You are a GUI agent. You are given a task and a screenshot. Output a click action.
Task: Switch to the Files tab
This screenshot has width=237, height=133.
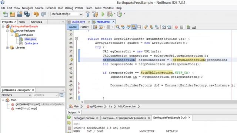click(21, 22)
